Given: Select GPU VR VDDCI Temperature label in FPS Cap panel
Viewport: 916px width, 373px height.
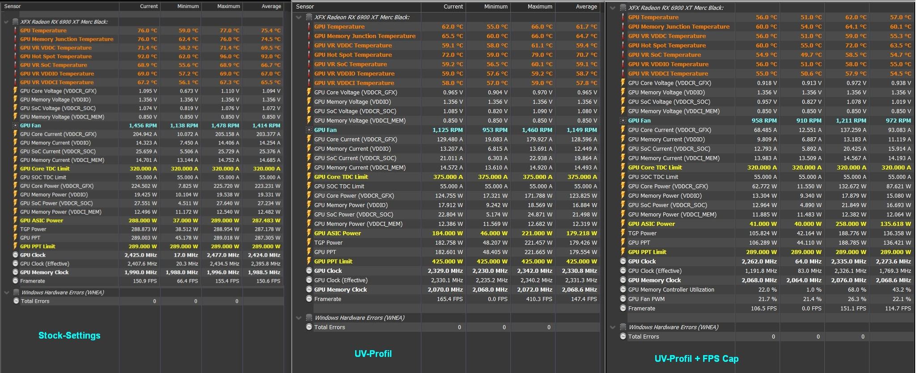Looking at the screenshot, I should pos(668,74).
